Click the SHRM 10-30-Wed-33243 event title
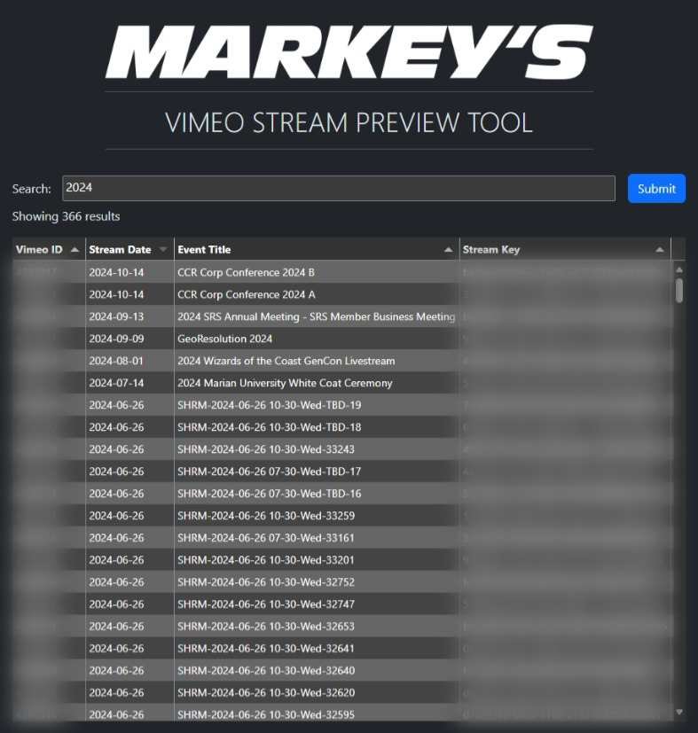Image resolution: width=698 pixels, height=733 pixels. (x=266, y=449)
